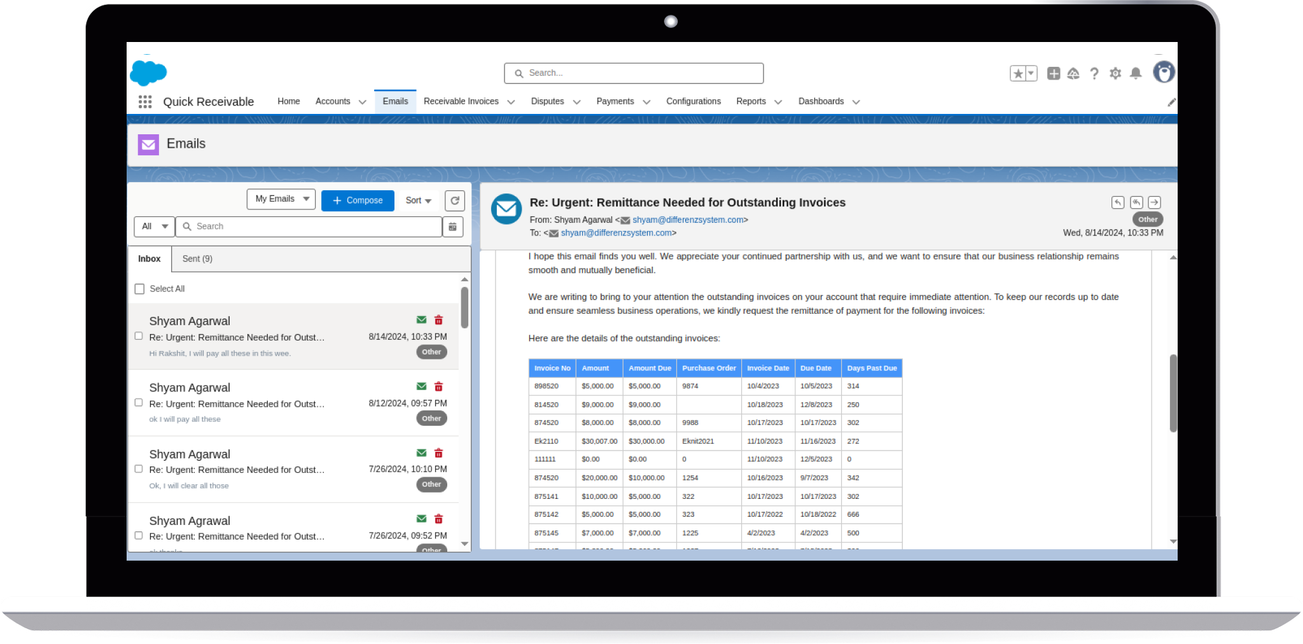Image resolution: width=1303 pixels, height=644 pixels.
Task: Open the Sort dropdown
Action: click(418, 200)
